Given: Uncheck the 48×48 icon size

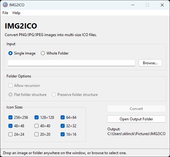Looking at the screenshot, I should [11, 126].
